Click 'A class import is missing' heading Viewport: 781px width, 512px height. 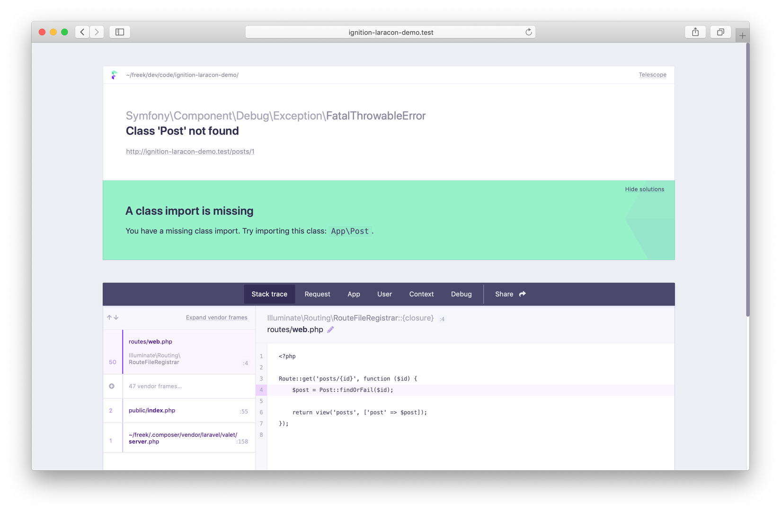(x=189, y=211)
